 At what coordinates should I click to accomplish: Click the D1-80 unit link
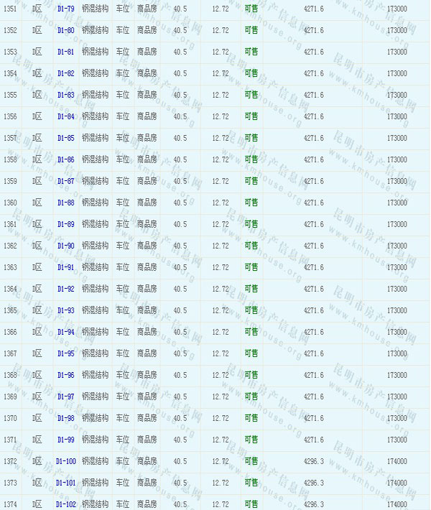tap(65, 30)
